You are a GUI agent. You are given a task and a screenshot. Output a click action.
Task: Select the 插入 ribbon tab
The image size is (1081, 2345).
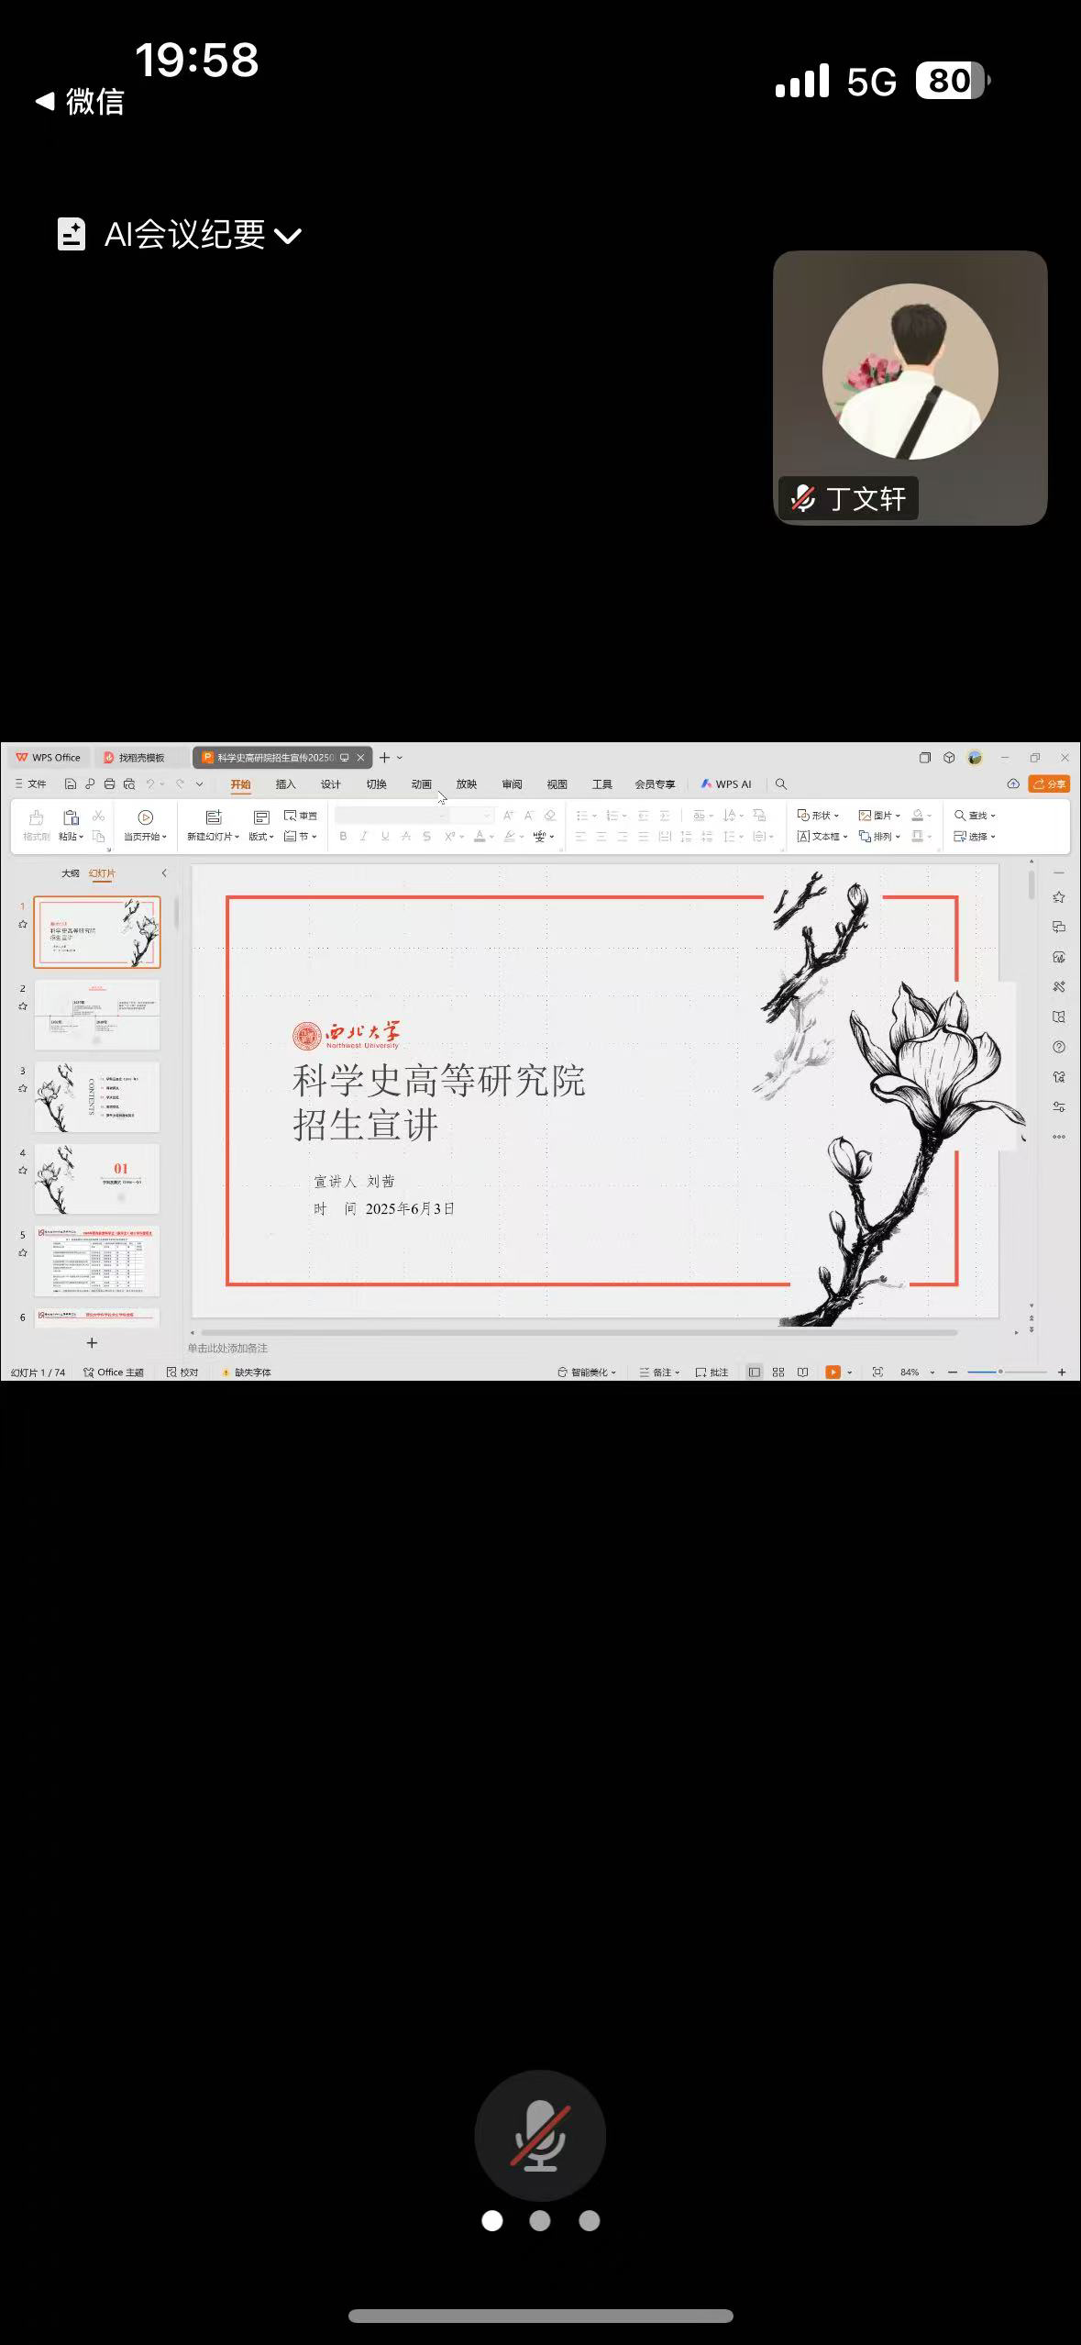pos(286,784)
